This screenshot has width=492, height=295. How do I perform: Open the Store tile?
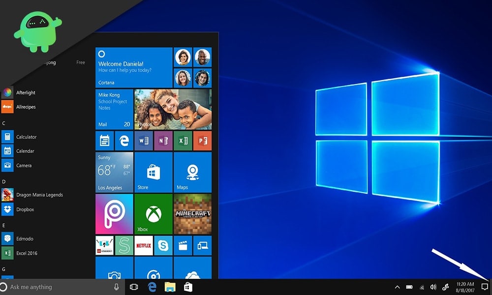(154, 172)
